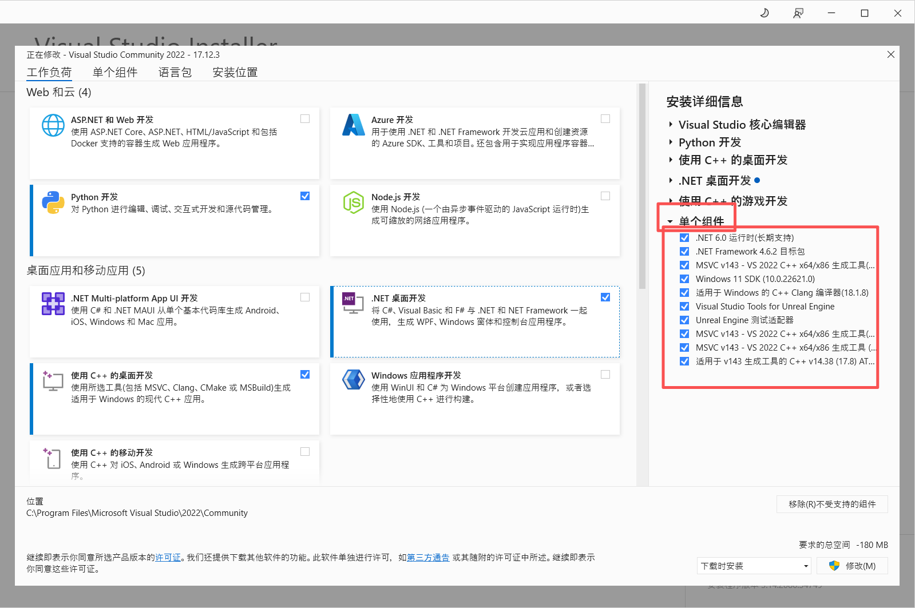
Task: Switch to the Workloads tab
Action: (49, 73)
